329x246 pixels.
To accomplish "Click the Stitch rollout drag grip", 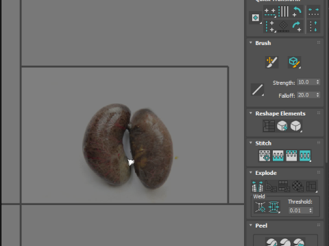I will coord(319,143).
